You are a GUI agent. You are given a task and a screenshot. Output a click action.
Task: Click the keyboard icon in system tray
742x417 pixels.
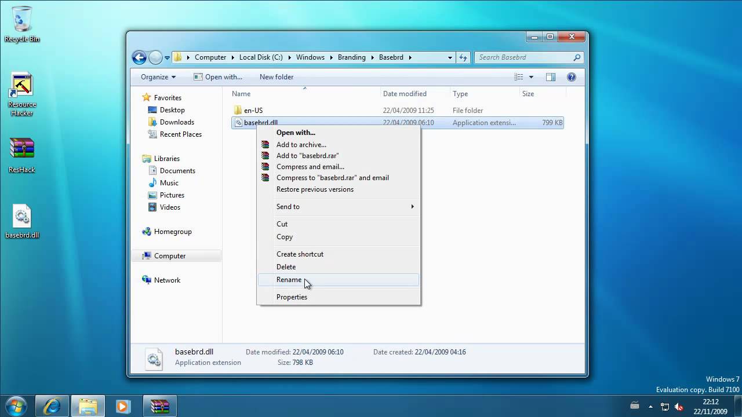[x=635, y=406]
